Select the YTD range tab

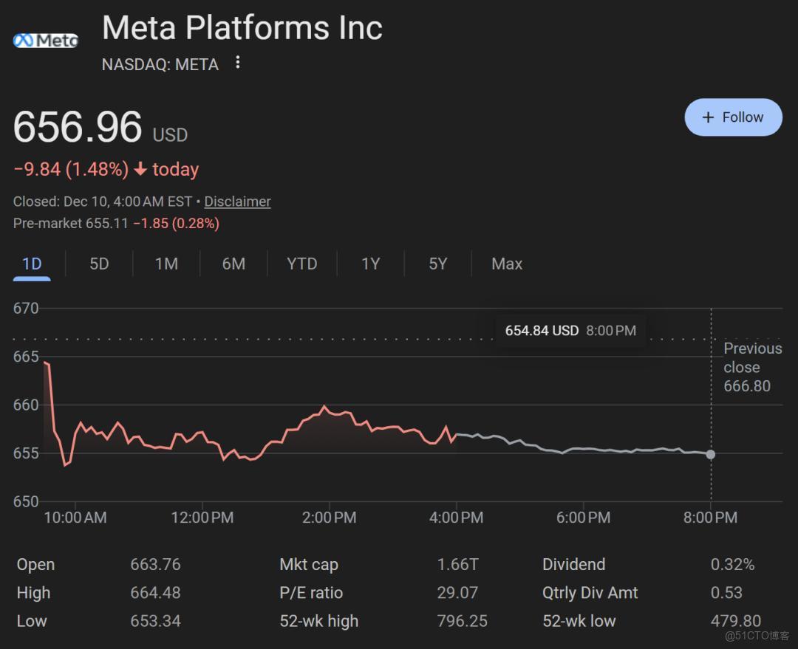click(x=301, y=264)
